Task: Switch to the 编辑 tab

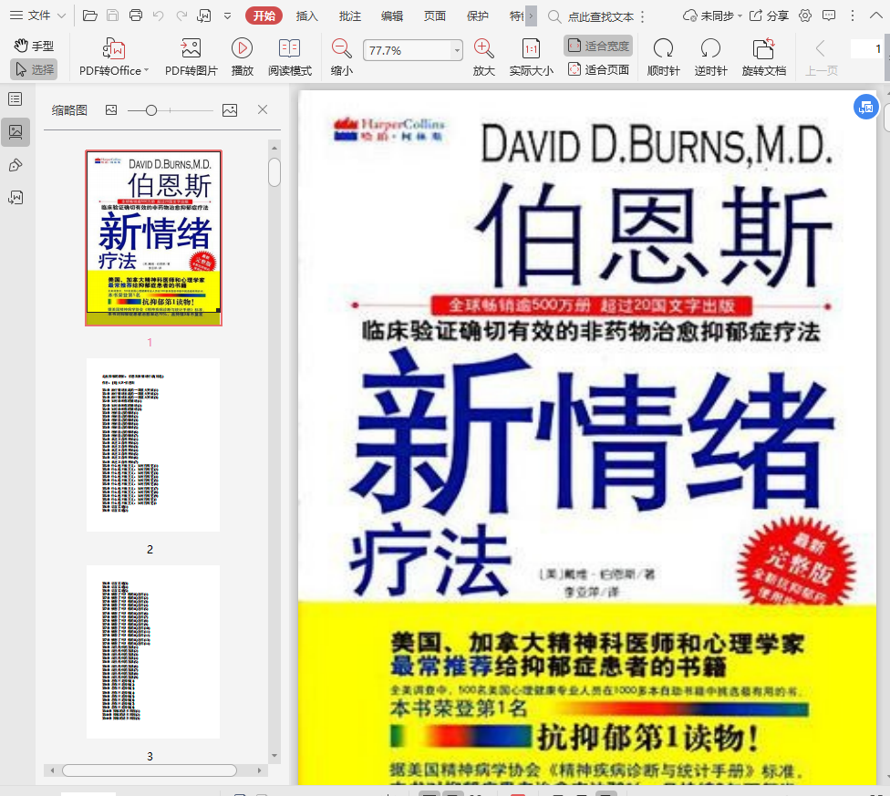Action: point(391,16)
